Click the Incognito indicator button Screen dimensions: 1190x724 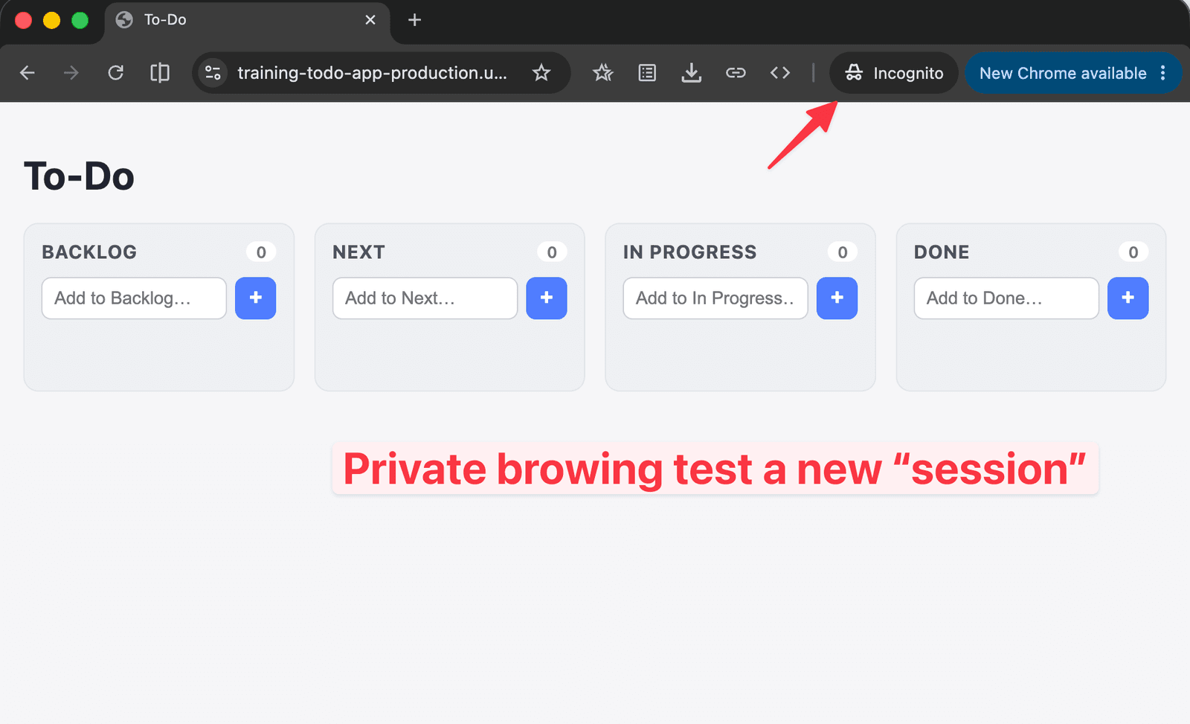pos(894,73)
